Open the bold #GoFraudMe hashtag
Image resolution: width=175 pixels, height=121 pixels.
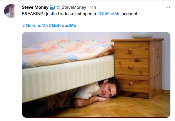(62, 25)
